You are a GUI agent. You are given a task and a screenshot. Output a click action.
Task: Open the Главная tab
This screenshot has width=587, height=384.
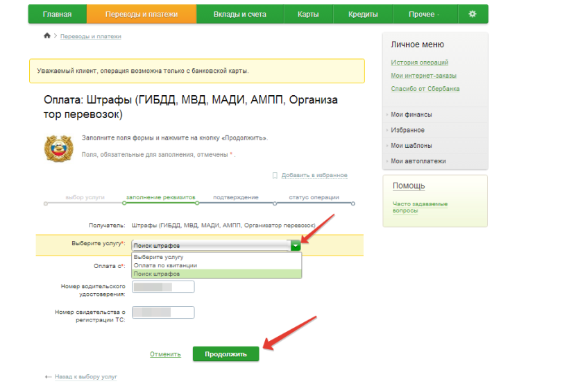click(58, 15)
